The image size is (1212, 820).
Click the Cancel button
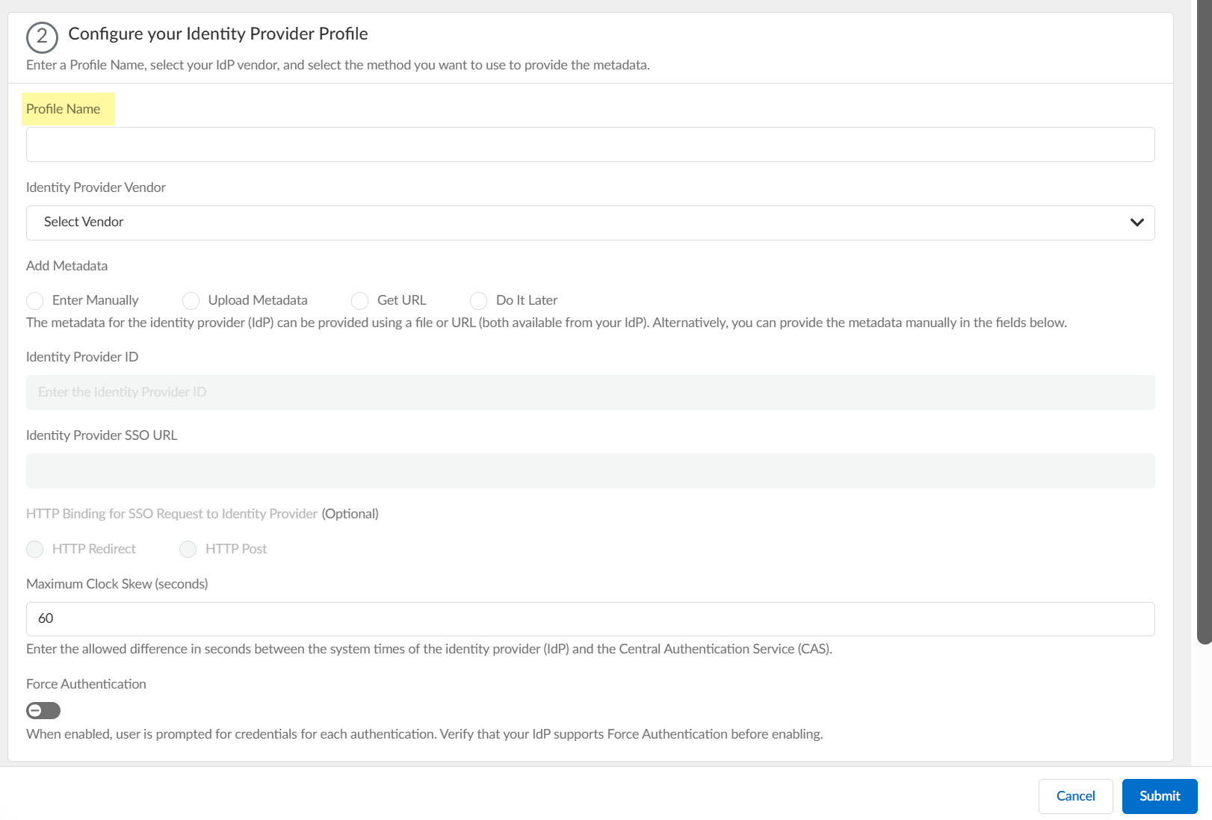tap(1075, 796)
